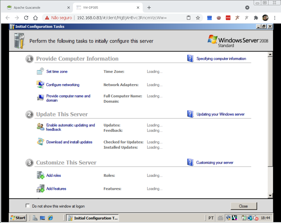This screenshot has height=223, width=281.
Task: Go back with the browser back arrow
Action: pyautogui.click(x=8, y=18)
